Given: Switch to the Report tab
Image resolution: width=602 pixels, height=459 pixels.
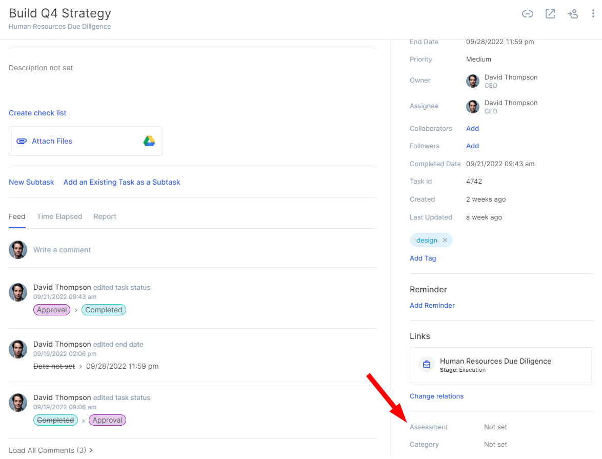Looking at the screenshot, I should (105, 216).
